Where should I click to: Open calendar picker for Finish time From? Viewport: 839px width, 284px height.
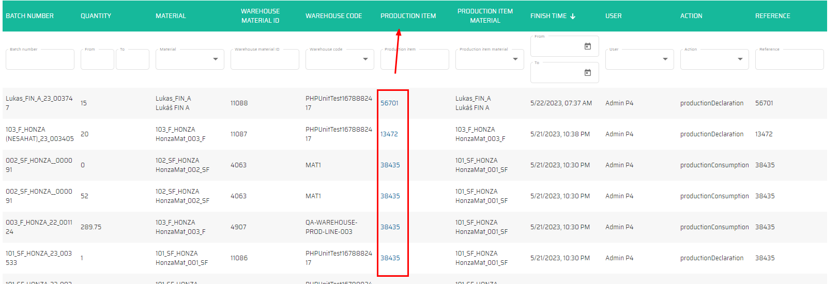tap(587, 46)
